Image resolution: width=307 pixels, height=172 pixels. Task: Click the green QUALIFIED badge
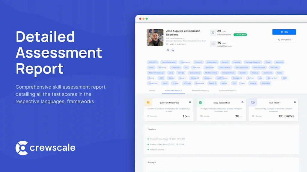coord(240,35)
